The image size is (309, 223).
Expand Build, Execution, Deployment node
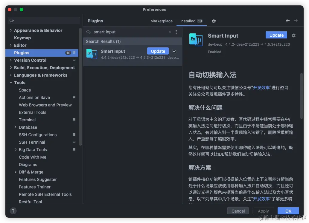(11, 68)
